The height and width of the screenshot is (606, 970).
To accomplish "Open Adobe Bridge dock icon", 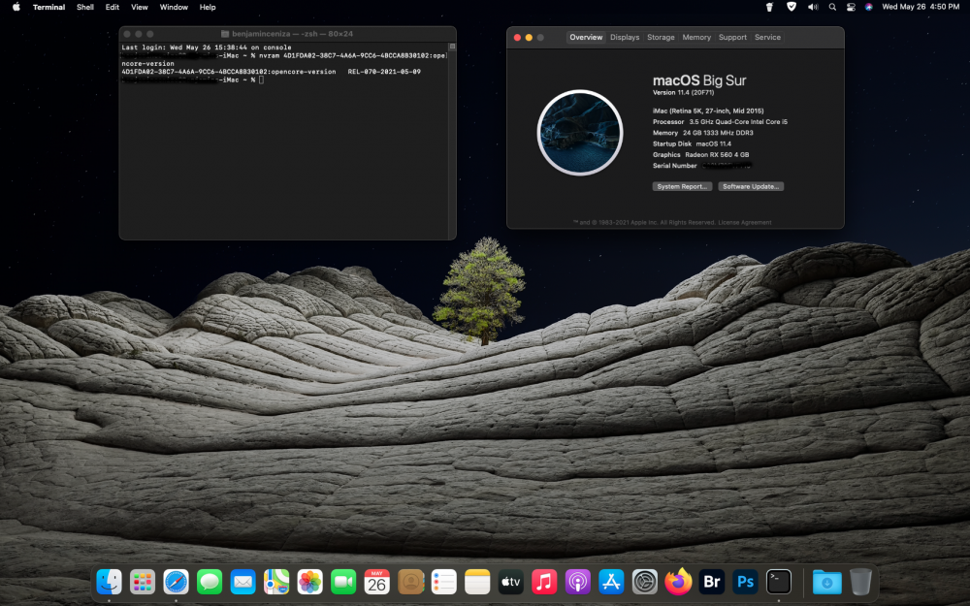I will pyautogui.click(x=712, y=582).
